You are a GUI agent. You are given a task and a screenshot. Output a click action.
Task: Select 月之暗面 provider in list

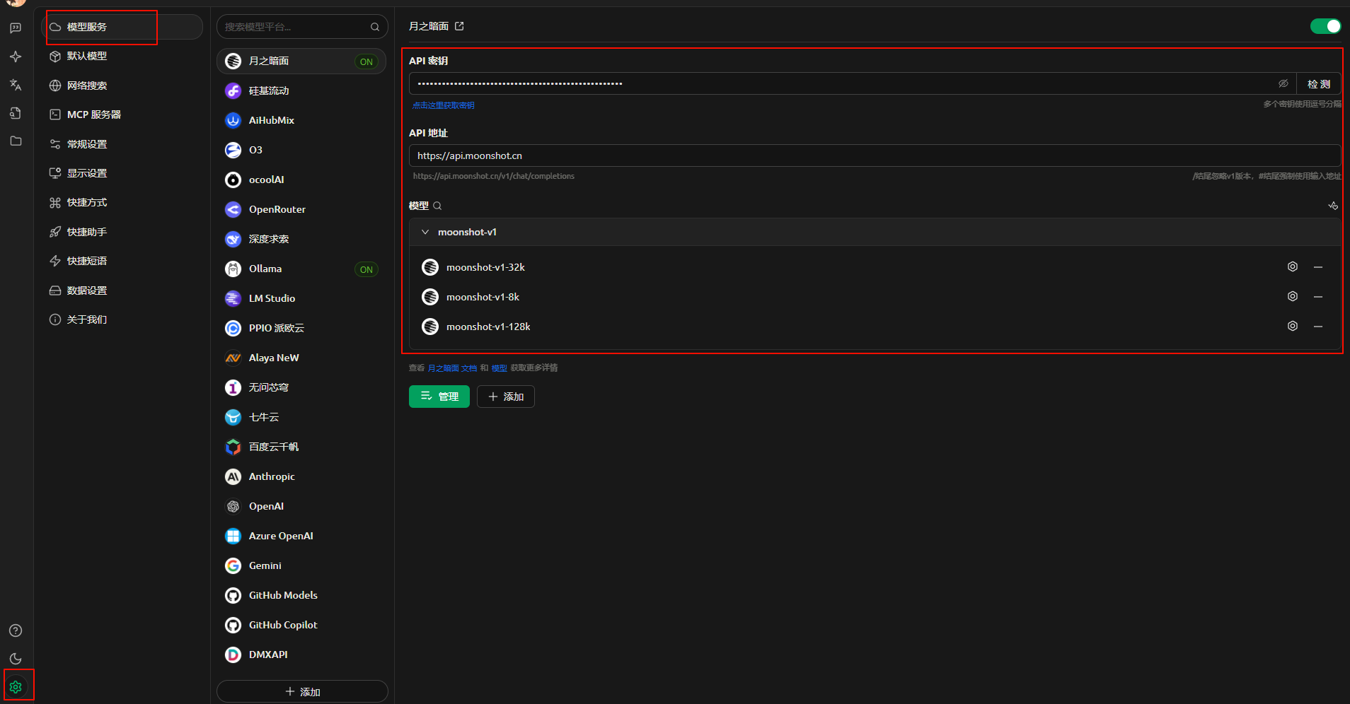coord(301,61)
